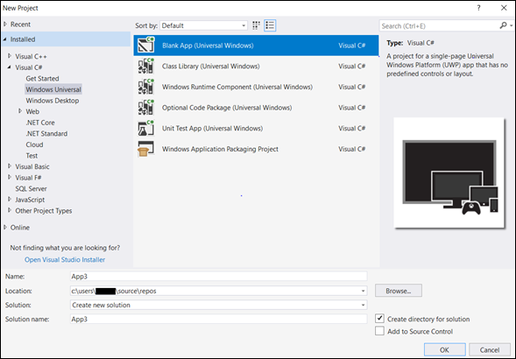Click the Windows Application Packaging Project icon

[145, 149]
